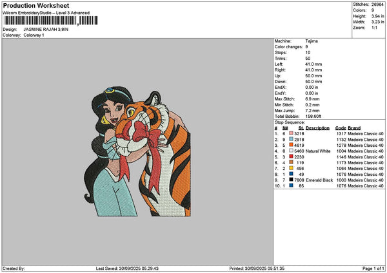Click 'Last Saved: 30/09/2025 05.29.43' footer
Screen dimensions: 387x273
127,268
